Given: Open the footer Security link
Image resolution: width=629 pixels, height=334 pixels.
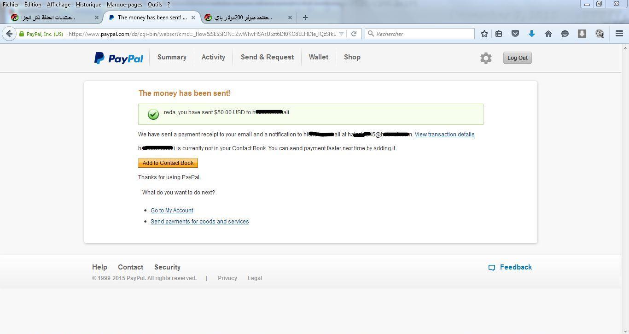Looking at the screenshot, I should point(167,267).
